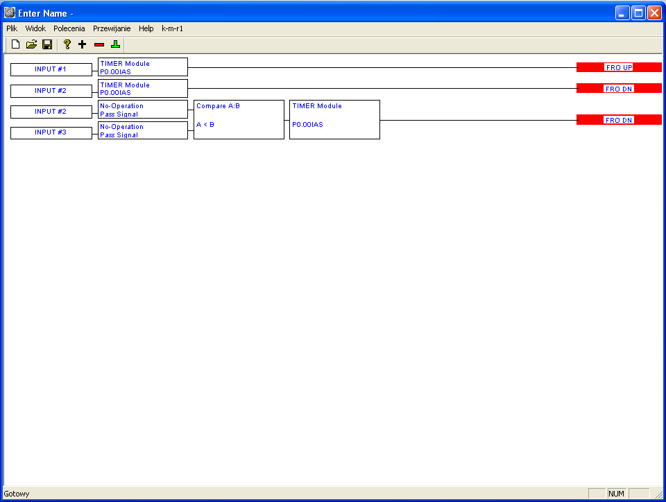Select TIMER Module block after INPUT #1
Screen dimensions: 666x502
143,67
